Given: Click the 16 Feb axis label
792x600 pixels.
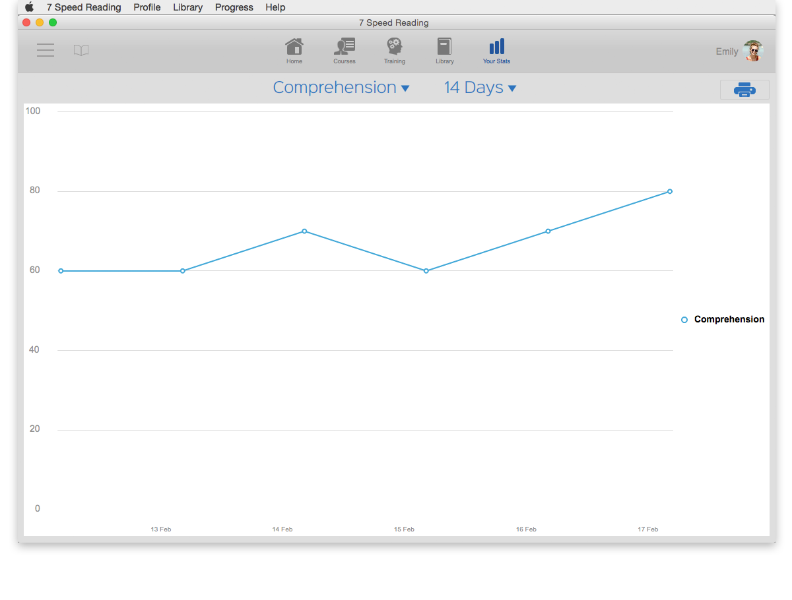Looking at the screenshot, I should 526,529.
